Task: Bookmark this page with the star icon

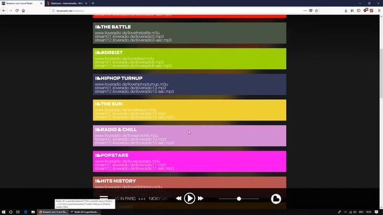Action: coord(317,11)
